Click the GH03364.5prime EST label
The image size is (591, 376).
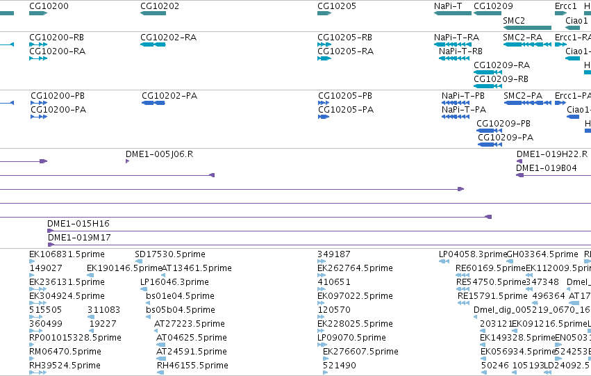click(542, 254)
